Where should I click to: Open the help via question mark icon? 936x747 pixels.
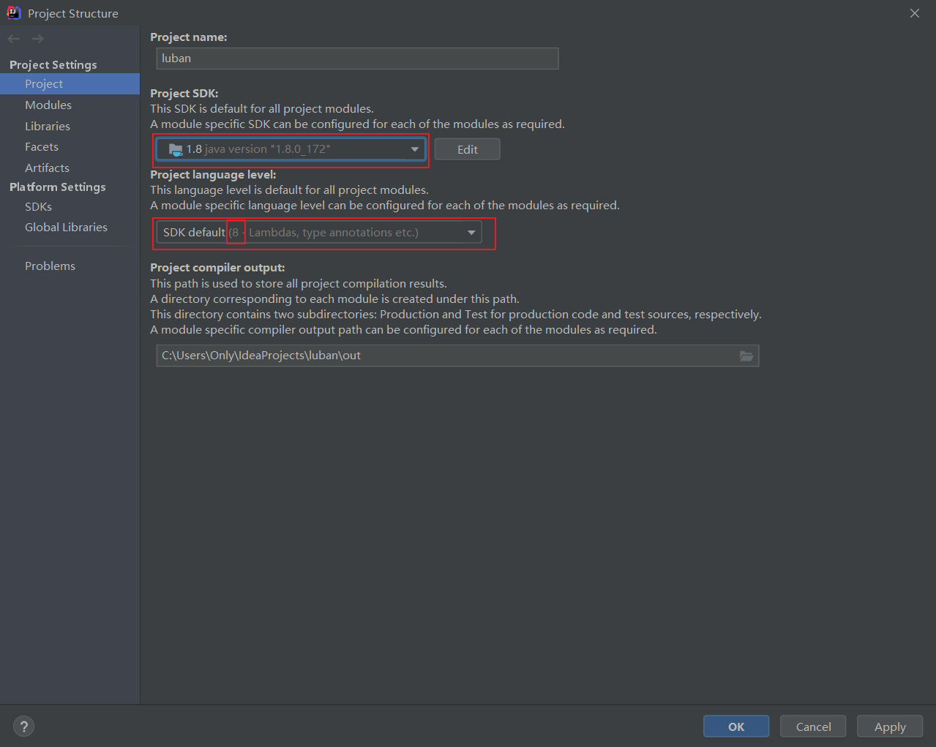click(23, 726)
